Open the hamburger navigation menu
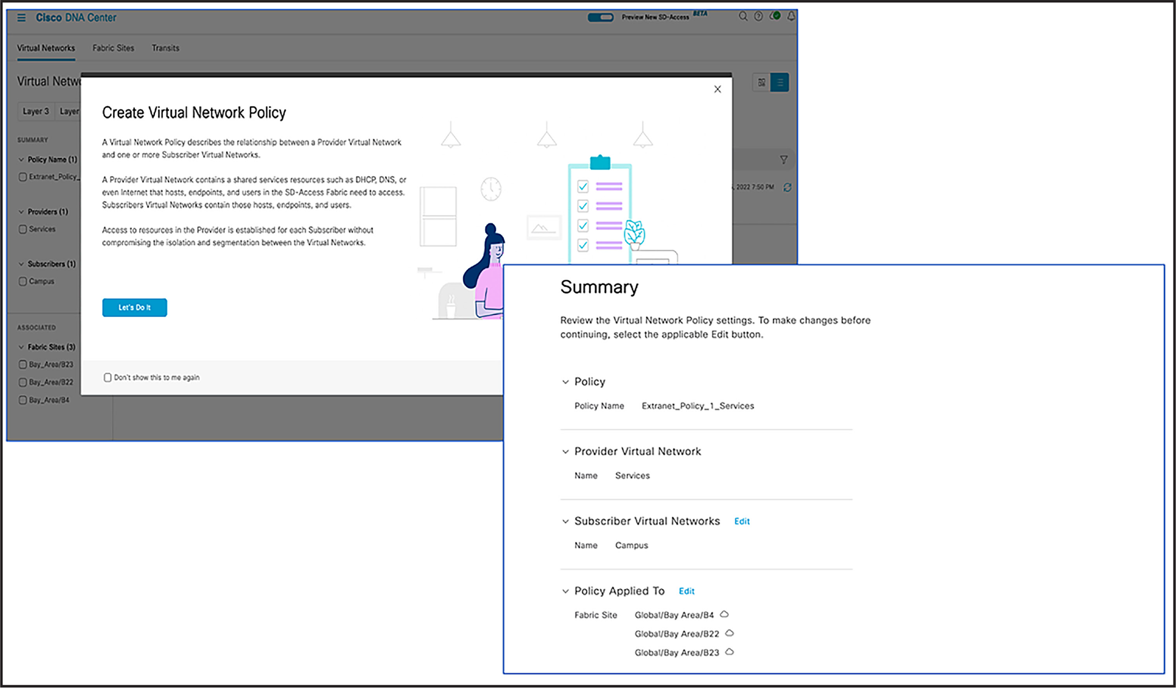1176x688 pixels. point(21,18)
